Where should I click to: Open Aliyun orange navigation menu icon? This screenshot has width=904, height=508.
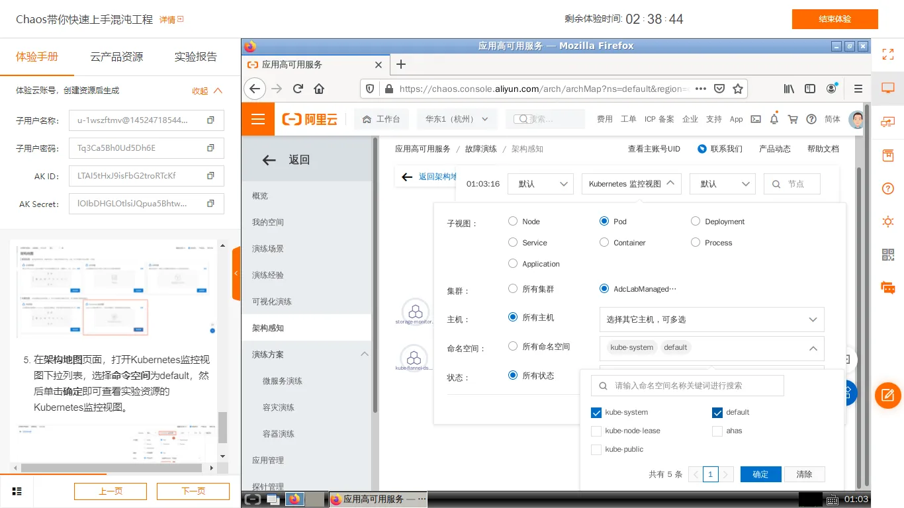258,119
